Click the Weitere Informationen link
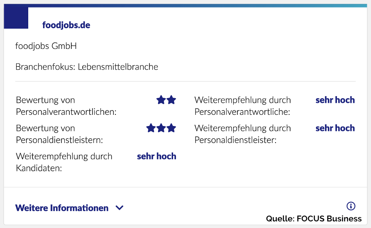This screenshot has height=228, width=371. [62, 208]
